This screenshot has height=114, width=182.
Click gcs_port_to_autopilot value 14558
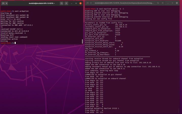118,33
